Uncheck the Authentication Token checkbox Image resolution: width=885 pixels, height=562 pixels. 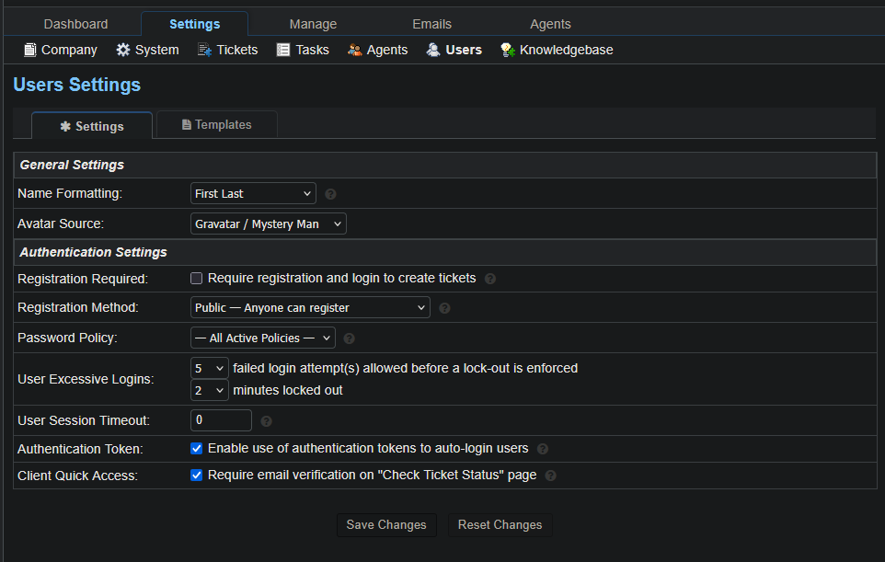(196, 449)
